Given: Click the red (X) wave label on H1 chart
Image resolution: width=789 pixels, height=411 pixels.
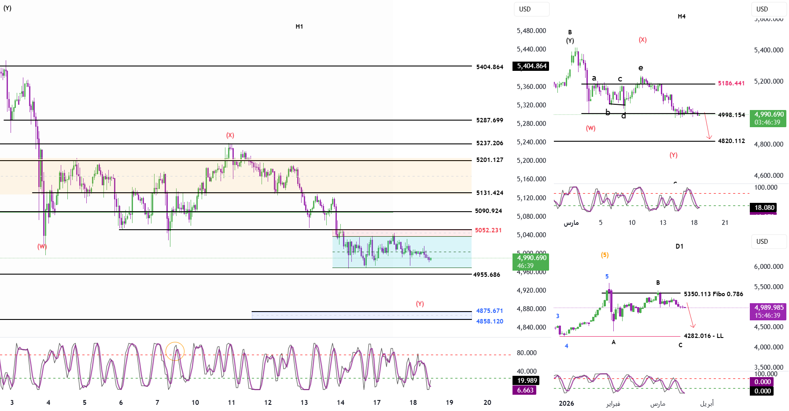Looking at the screenshot, I should (230, 135).
